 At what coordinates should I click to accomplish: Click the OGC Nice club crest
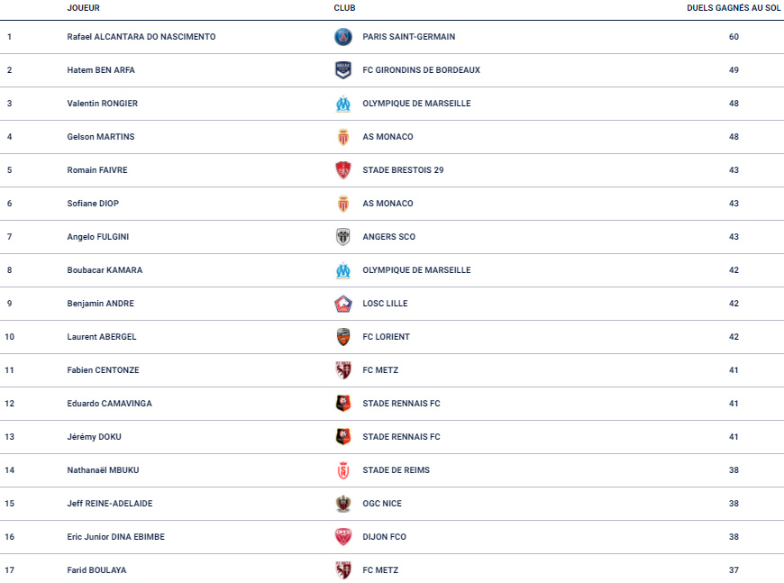343,504
